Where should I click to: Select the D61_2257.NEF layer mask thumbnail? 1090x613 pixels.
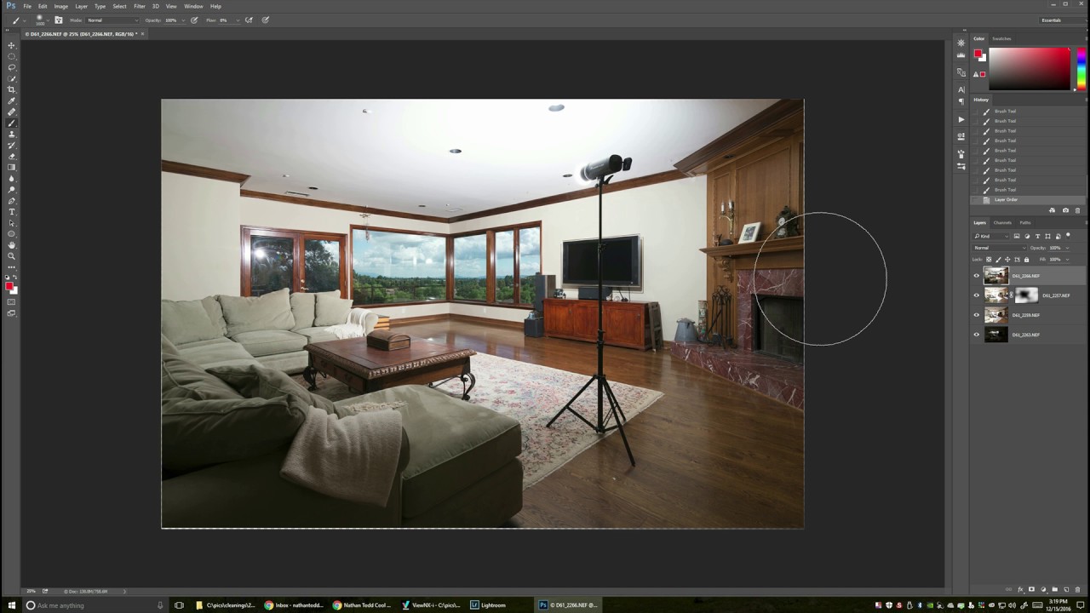coord(1026,295)
